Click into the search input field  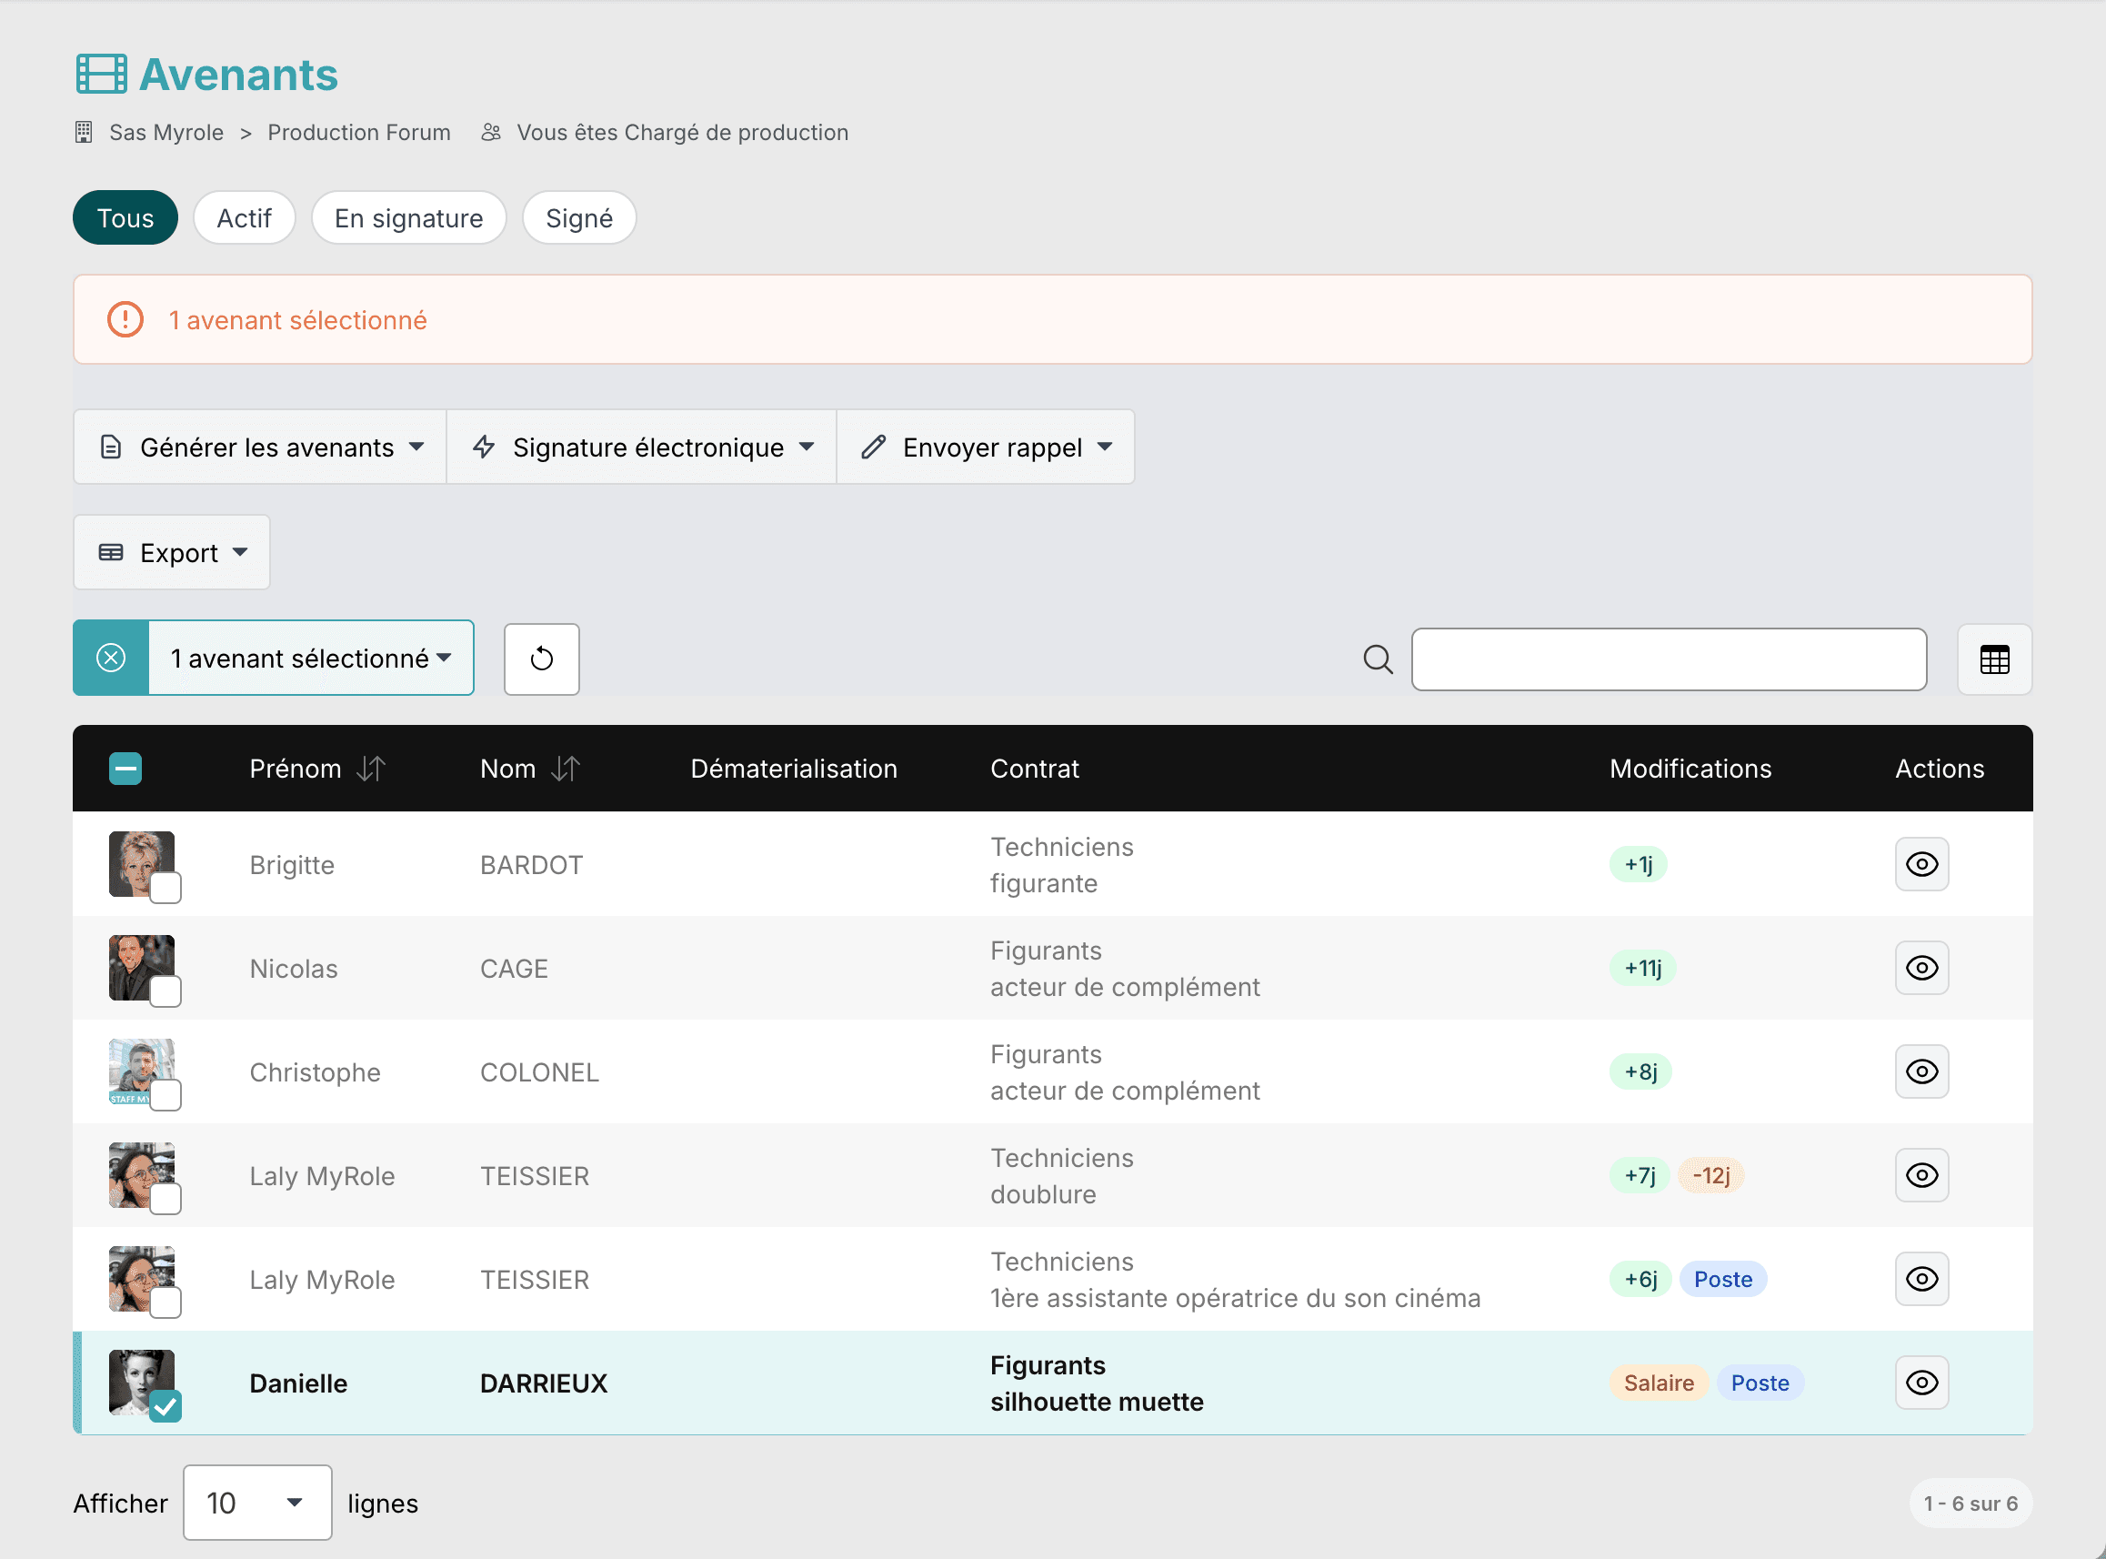click(x=1669, y=659)
